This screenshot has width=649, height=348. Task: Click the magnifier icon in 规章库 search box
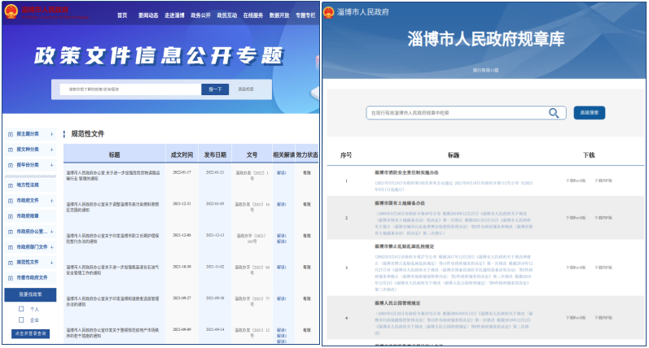pos(555,113)
